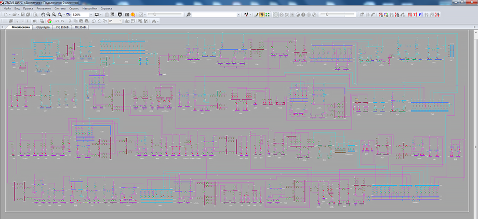Click the red T text icon
This screenshot has width=478, height=219.
[x=415, y=15]
